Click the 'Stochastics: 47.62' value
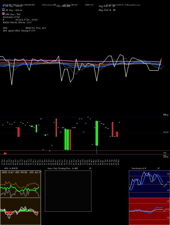 tap(11, 17)
